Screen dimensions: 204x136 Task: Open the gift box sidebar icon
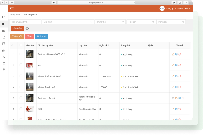coord(4,51)
